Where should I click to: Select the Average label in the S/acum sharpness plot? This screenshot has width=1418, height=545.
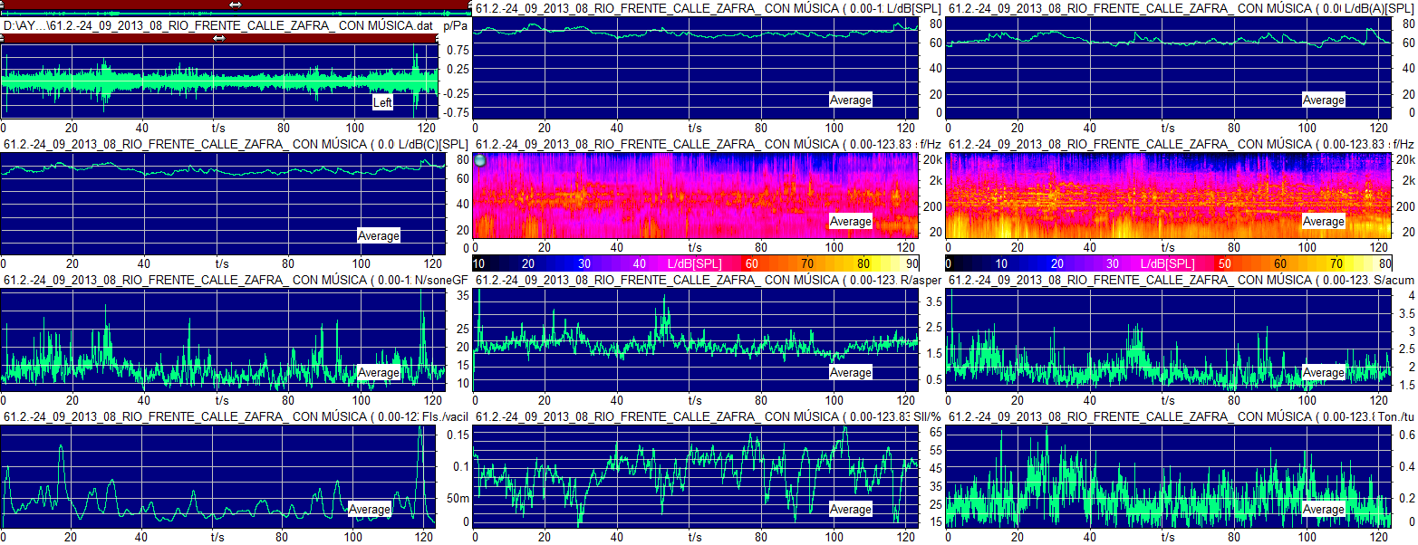[1323, 372]
